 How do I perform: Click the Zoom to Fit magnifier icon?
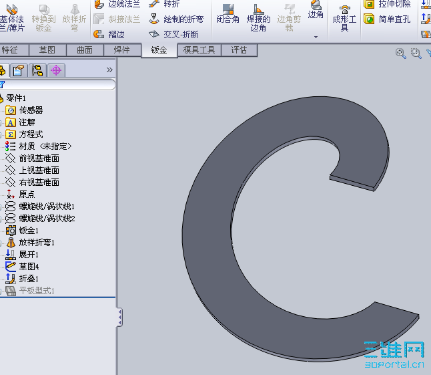click(x=401, y=53)
